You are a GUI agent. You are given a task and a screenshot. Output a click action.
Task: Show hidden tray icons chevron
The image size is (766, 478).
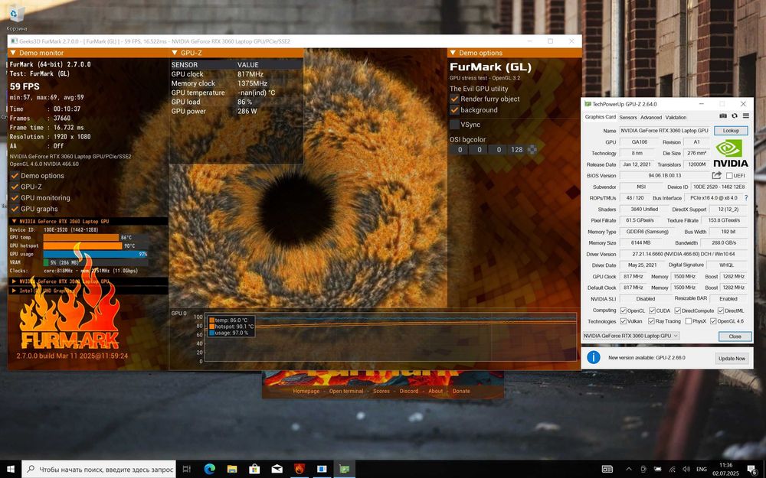click(x=629, y=470)
